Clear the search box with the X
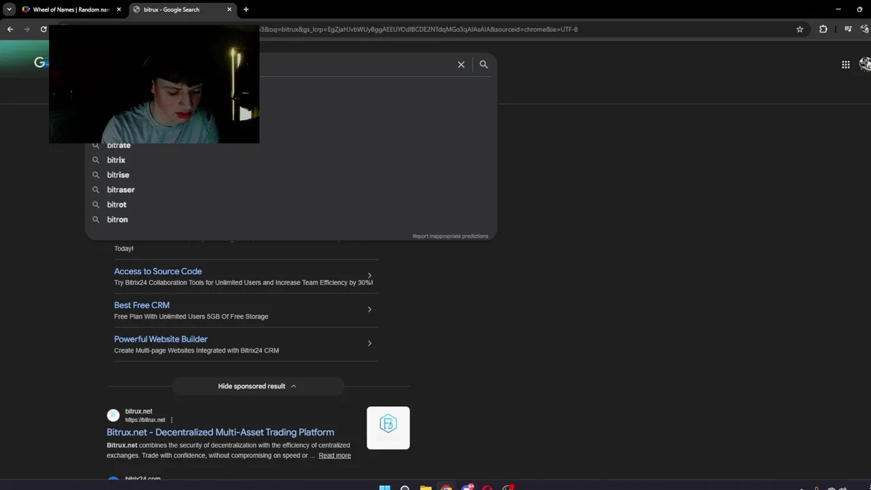This screenshot has height=490, width=871. [461, 65]
